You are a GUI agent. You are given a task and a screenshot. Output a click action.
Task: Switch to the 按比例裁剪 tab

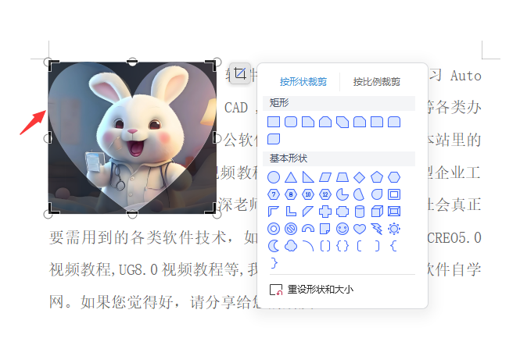[x=376, y=81]
